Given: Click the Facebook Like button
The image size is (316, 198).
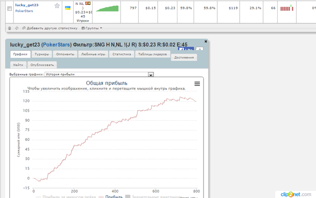Looking at the screenshot, I should click(x=186, y=49).
